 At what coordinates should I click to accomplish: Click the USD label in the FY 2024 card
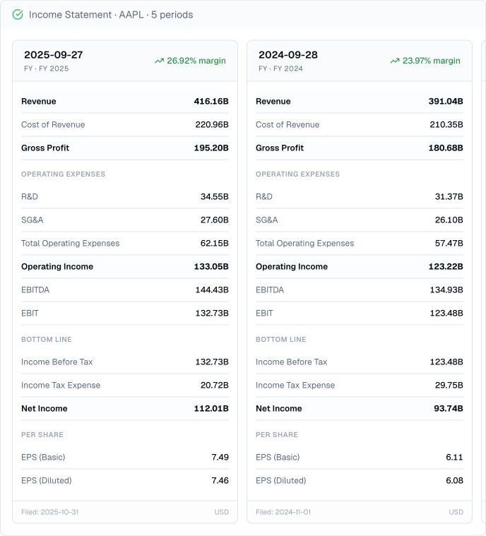click(456, 512)
